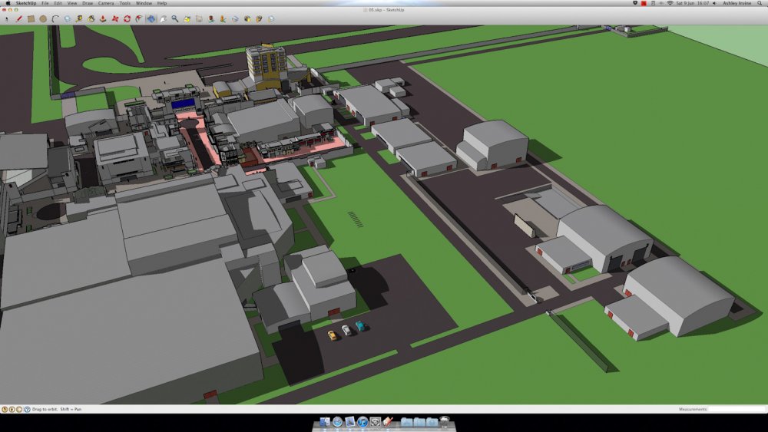Select the Circle tool
This screenshot has width=768, height=432.
click(x=43, y=19)
